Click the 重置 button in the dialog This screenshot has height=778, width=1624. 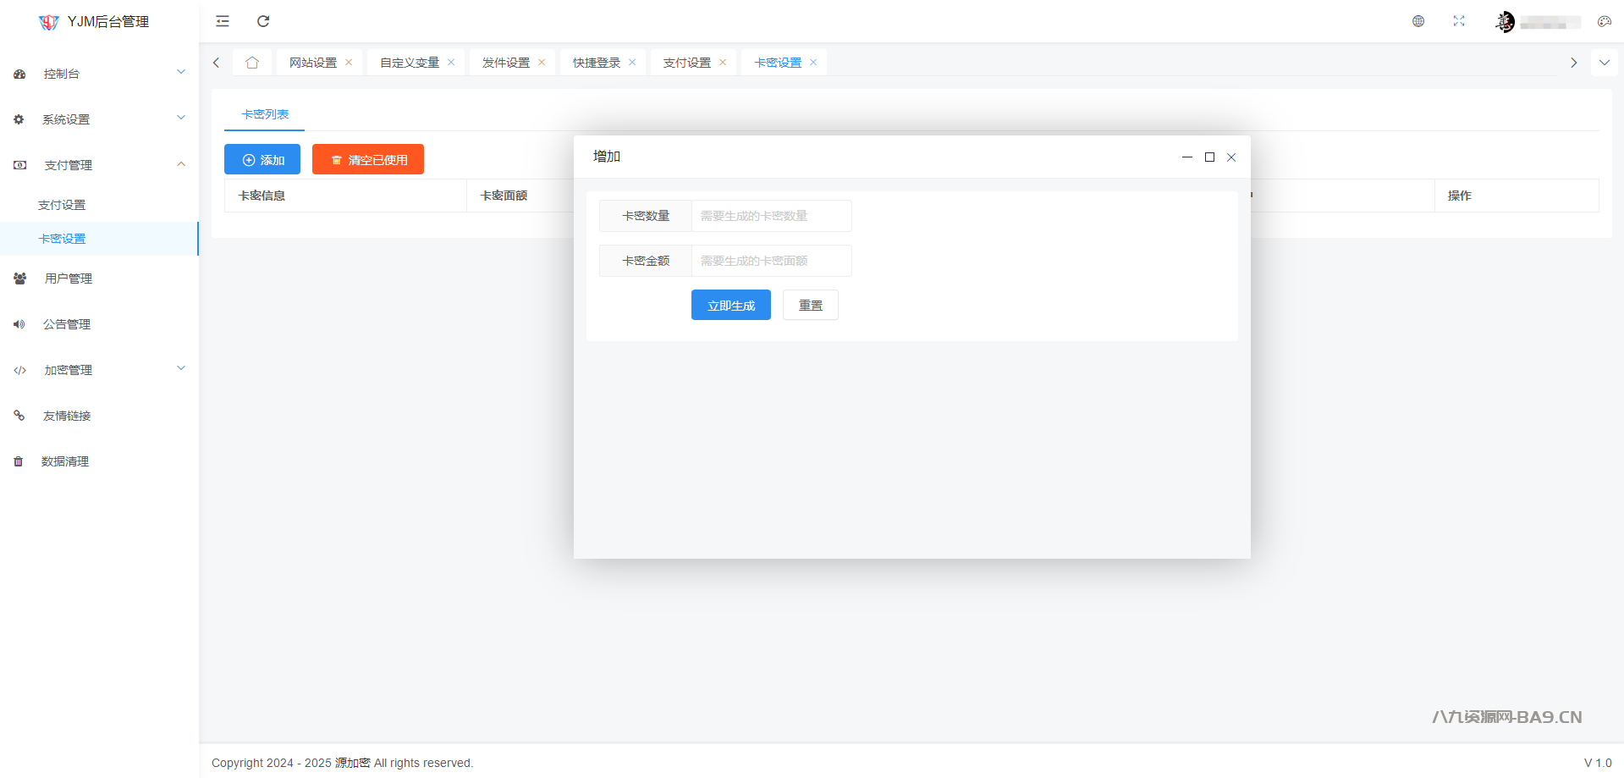point(810,306)
